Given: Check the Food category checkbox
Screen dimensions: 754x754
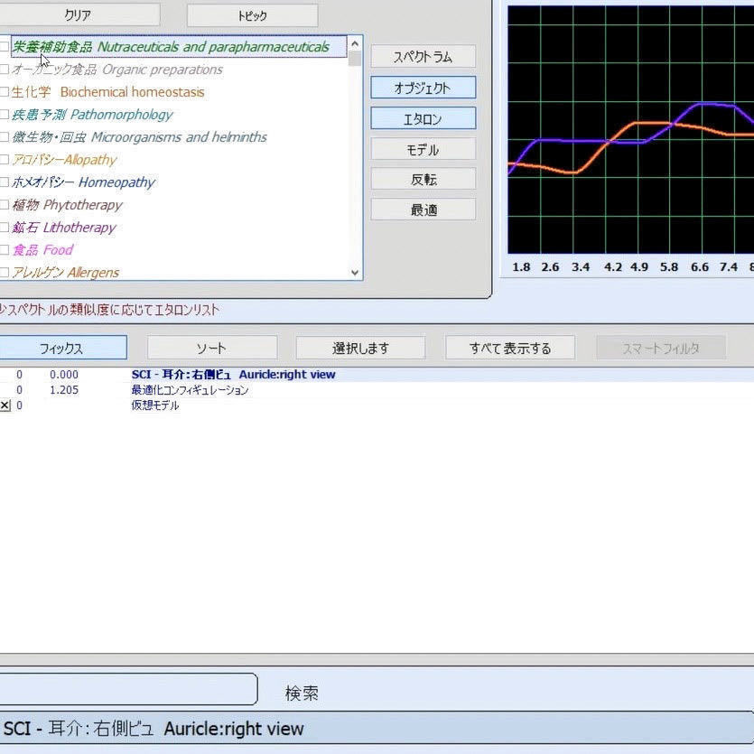Looking at the screenshot, I should pyautogui.click(x=4, y=249).
